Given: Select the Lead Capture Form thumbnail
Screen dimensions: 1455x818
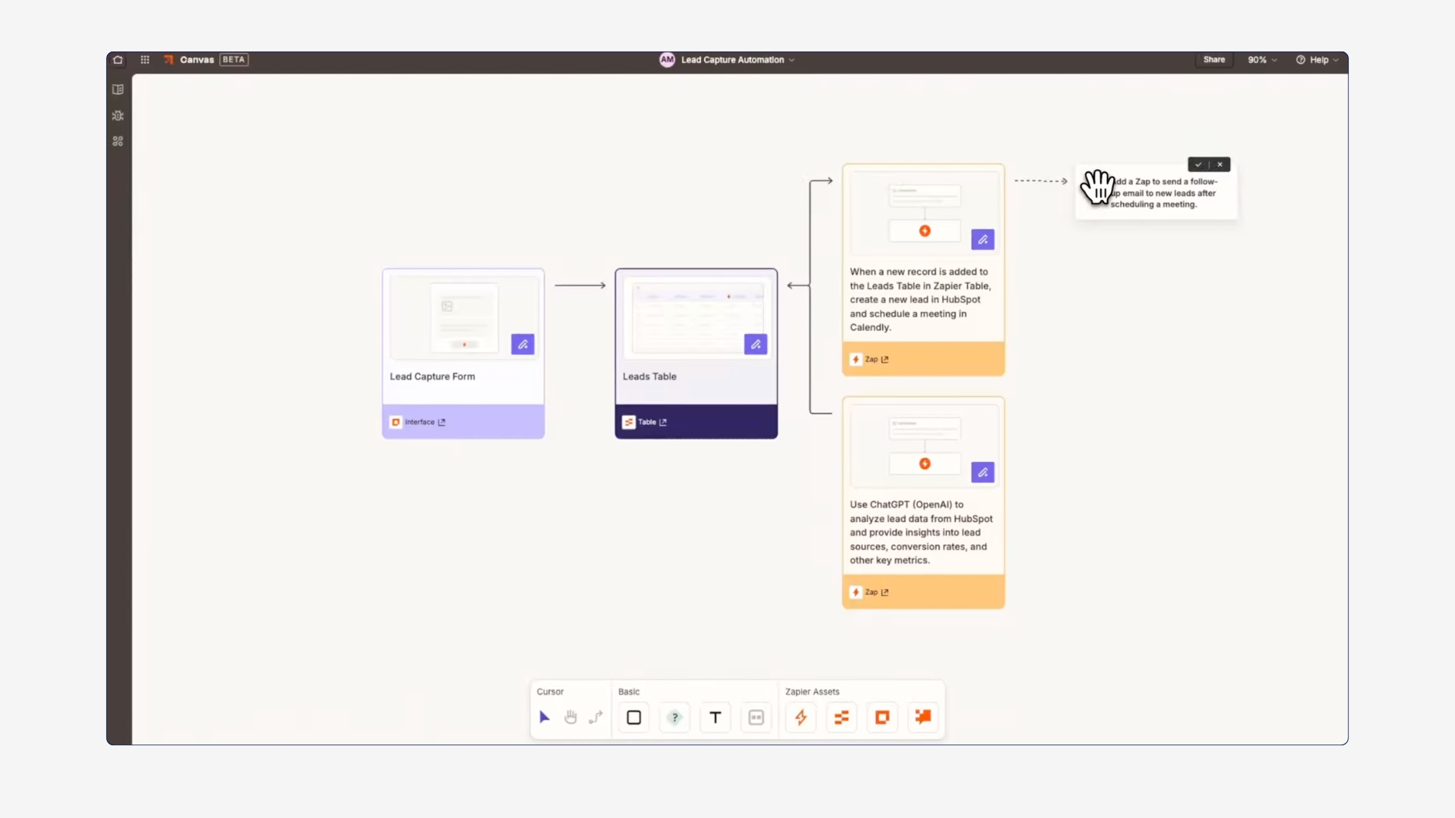Looking at the screenshot, I should pos(464,317).
